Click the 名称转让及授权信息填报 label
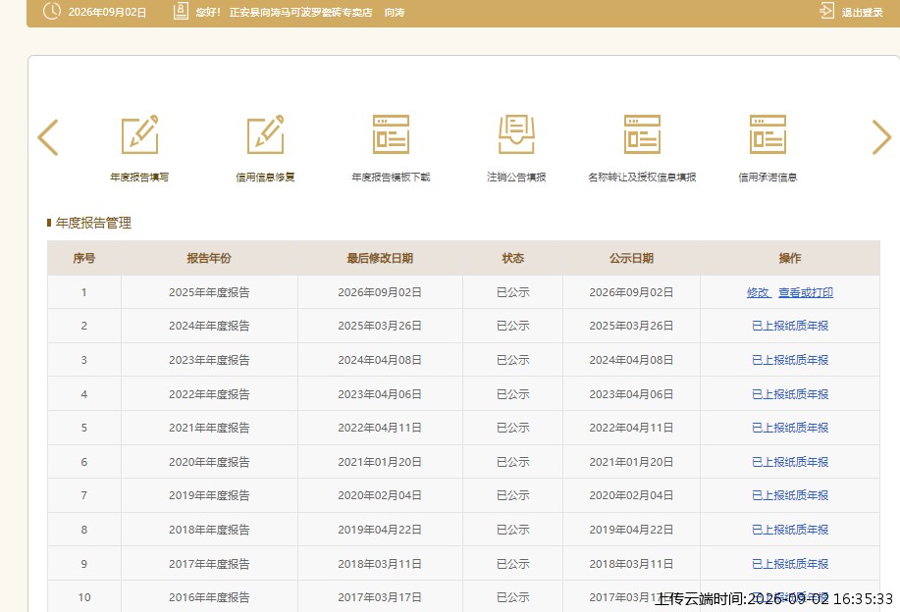 (x=642, y=178)
